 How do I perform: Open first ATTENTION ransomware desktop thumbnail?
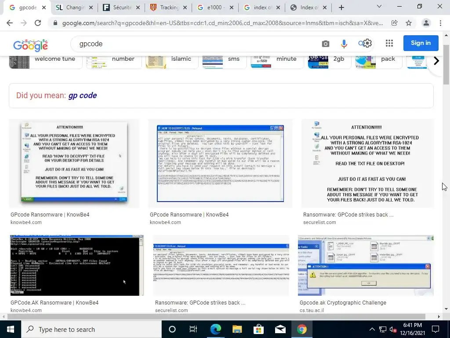tap(74, 163)
